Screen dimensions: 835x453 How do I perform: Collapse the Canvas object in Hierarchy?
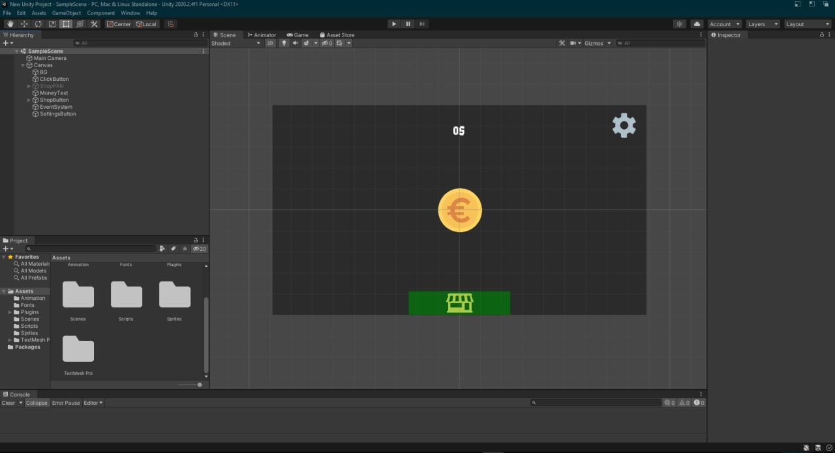click(23, 65)
